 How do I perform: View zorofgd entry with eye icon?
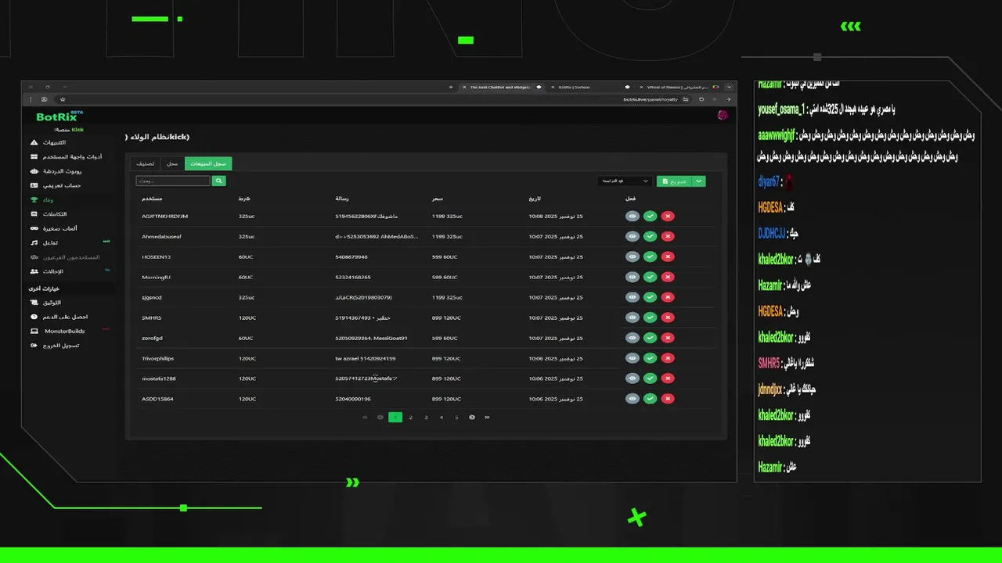click(x=633, y=338)
